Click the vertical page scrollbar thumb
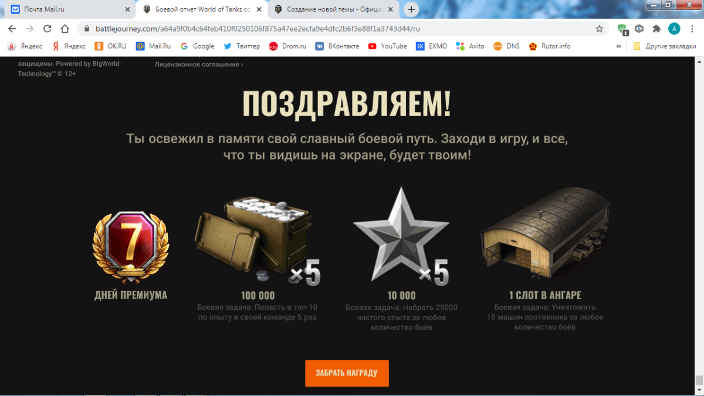The width and height of the screenshot is (704, 396). [699, 380]
